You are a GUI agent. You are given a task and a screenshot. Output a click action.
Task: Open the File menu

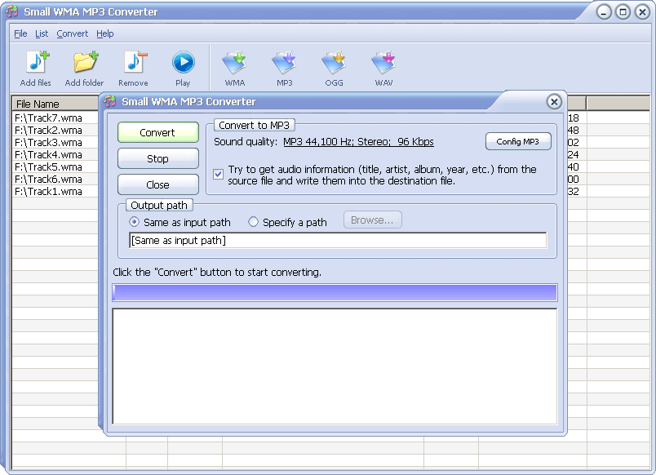[20, 33]
